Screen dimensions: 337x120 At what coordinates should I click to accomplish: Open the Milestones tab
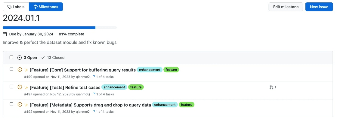[x=46, y=7]
